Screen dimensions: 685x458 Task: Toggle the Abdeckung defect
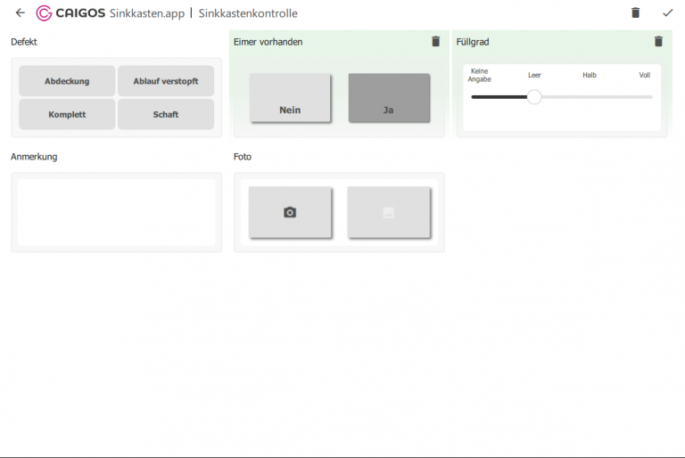[x=67, y=81]
